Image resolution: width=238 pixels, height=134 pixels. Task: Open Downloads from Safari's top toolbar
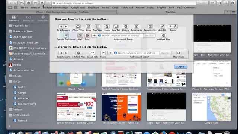click(232, 3)
